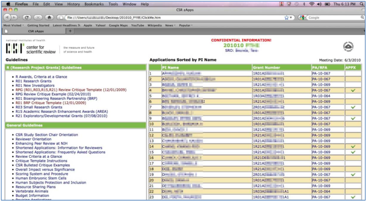This screenshot has height=201, width=368.
Task: Click PA-10-064 in row 5
Action: coord(321,96)
